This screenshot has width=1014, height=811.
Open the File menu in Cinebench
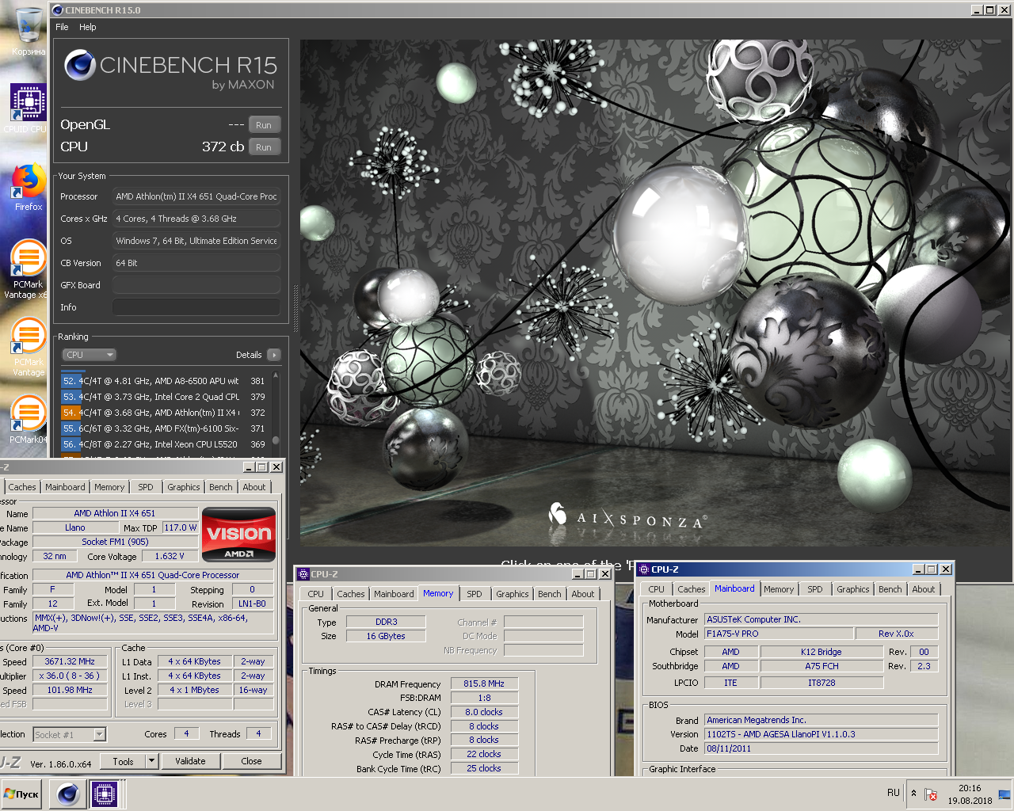pos(62,27)
